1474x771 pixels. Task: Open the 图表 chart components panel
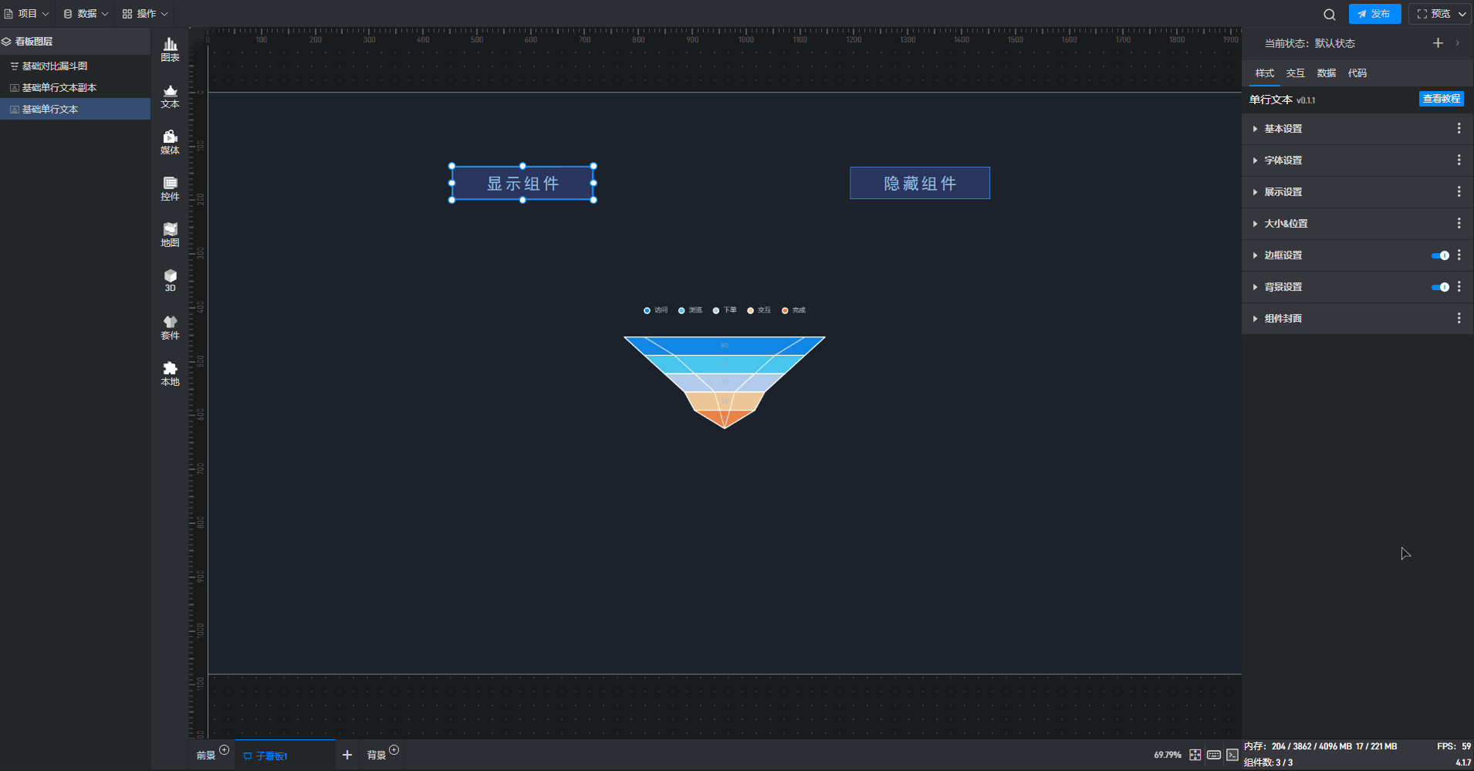pos(170,49)
